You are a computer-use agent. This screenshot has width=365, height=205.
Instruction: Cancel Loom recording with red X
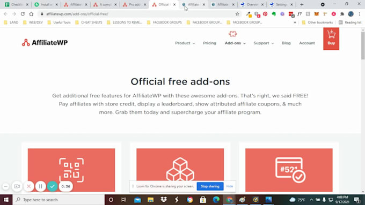[29, 186]
